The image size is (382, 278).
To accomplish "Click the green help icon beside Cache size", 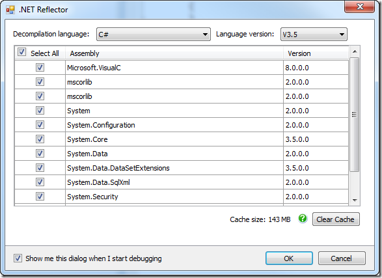I will (x=303, y=219).
